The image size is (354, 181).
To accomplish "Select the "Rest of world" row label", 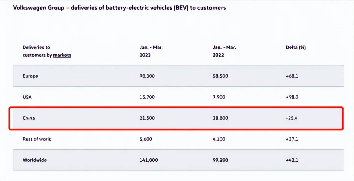I will pos(37,139).
